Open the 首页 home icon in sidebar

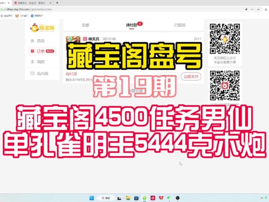point(33,41)
